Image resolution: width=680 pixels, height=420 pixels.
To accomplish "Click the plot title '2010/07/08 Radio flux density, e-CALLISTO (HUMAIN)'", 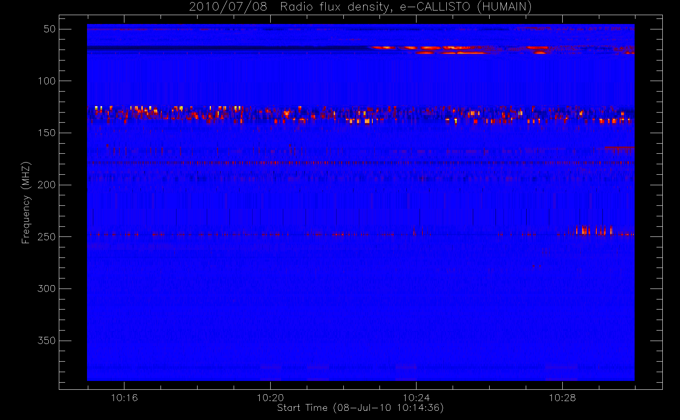I will pos(360,7).
